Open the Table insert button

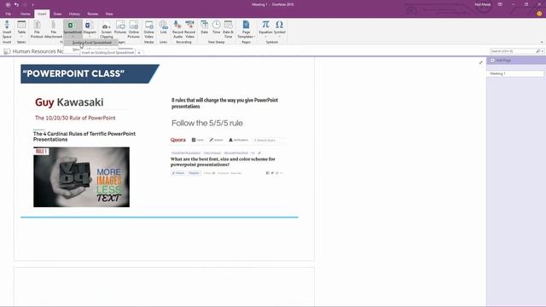pos(21,29)
